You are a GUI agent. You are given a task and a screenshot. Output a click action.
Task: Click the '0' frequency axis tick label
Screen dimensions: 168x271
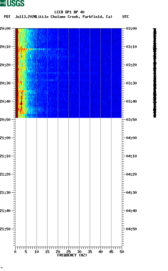(x=15, y=252)
